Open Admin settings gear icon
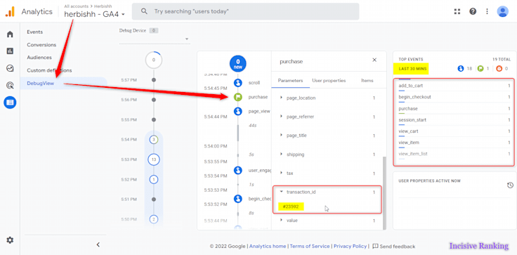 10,240
